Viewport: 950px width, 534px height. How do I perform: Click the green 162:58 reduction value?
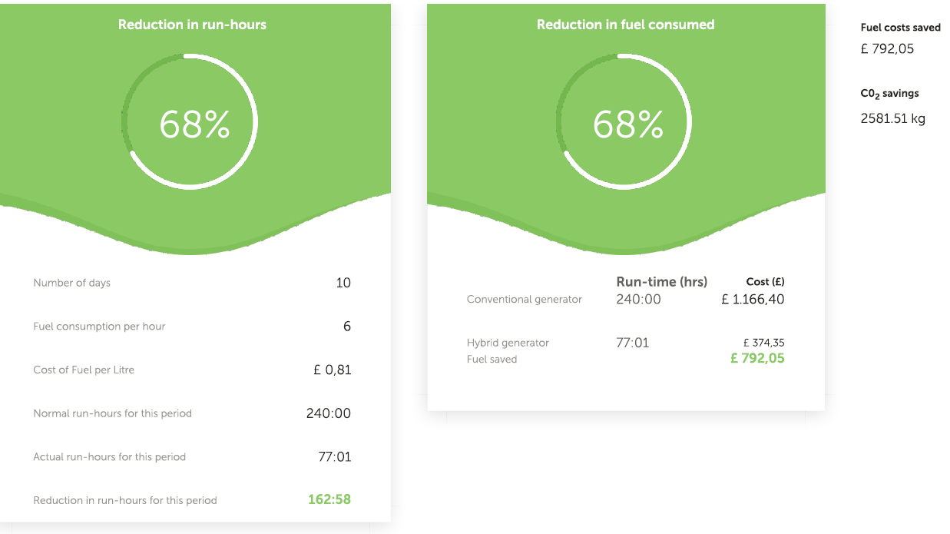pos(329,499)
